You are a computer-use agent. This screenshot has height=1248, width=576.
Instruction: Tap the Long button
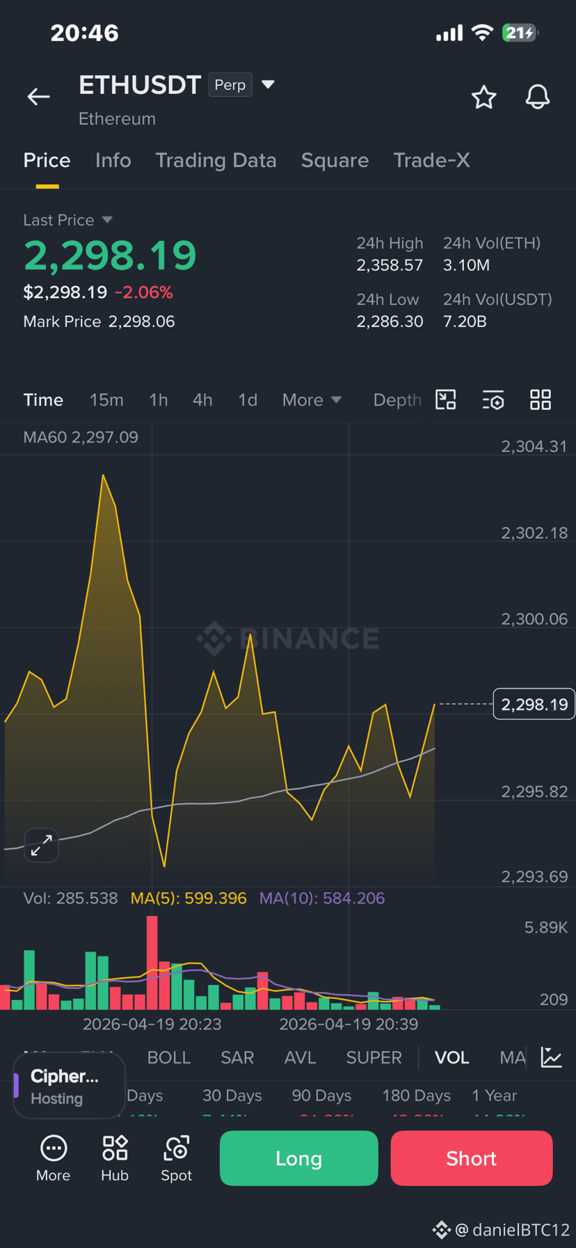coord(299,1158)
